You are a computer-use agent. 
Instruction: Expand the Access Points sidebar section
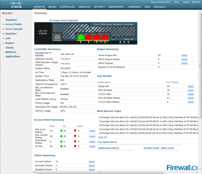tap(13, 24)
